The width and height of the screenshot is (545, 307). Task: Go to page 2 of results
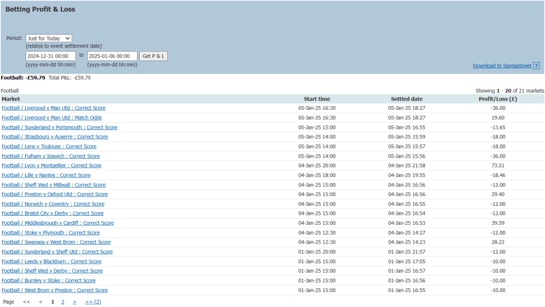click(x=62, y=302)
